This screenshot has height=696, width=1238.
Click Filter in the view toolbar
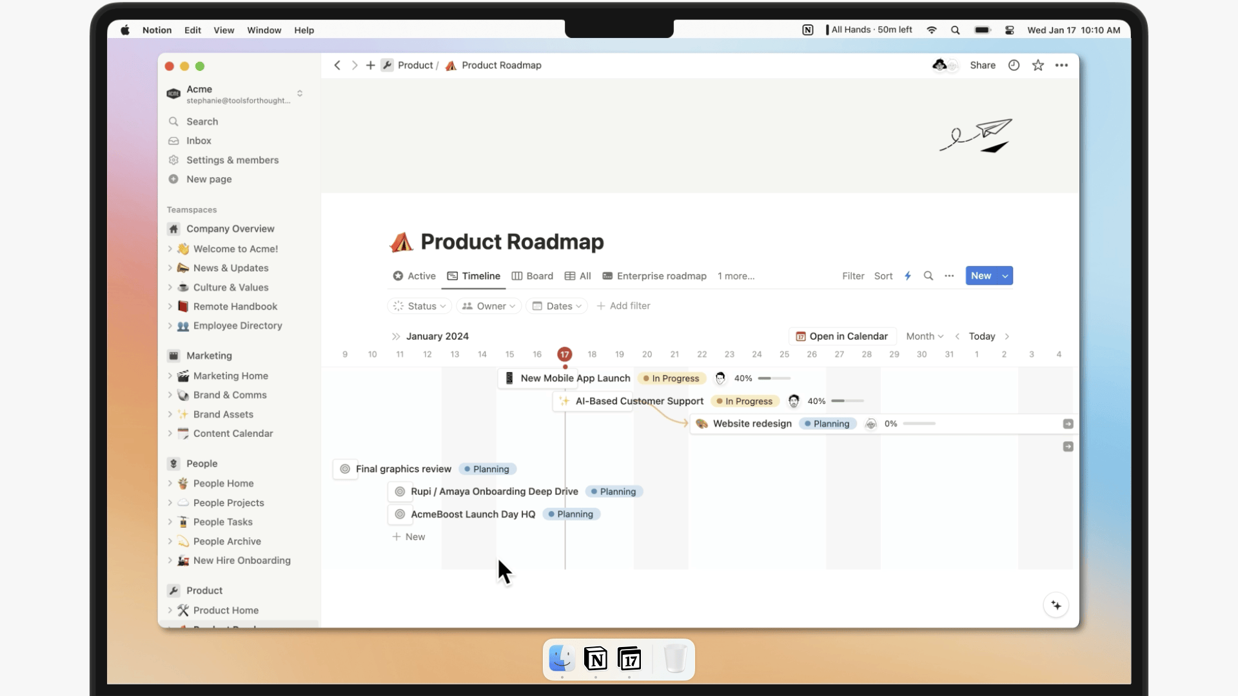[852, 276]
